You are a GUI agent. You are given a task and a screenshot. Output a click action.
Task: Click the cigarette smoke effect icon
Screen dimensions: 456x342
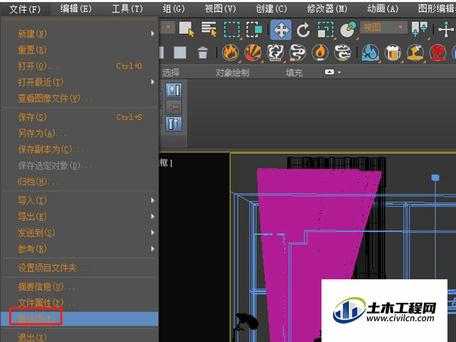[298, 52]
